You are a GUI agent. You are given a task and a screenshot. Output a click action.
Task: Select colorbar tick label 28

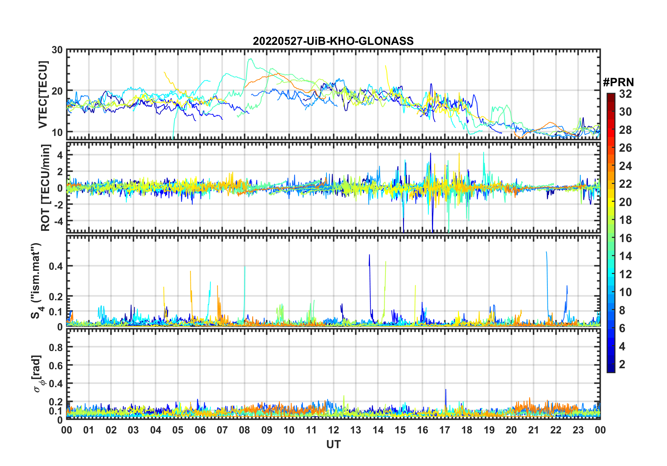click(625, 130)
